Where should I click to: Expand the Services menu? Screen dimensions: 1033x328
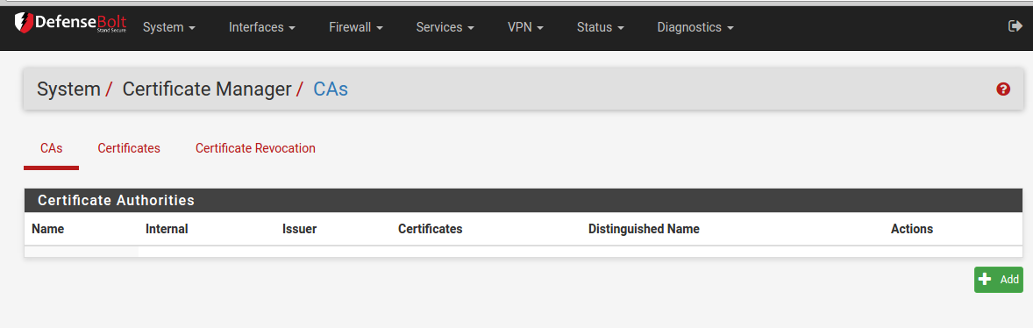click(x=445, y=28)
